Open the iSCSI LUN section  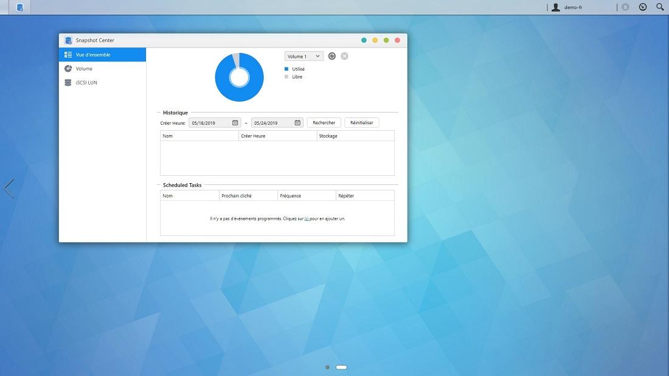[88, 82]
